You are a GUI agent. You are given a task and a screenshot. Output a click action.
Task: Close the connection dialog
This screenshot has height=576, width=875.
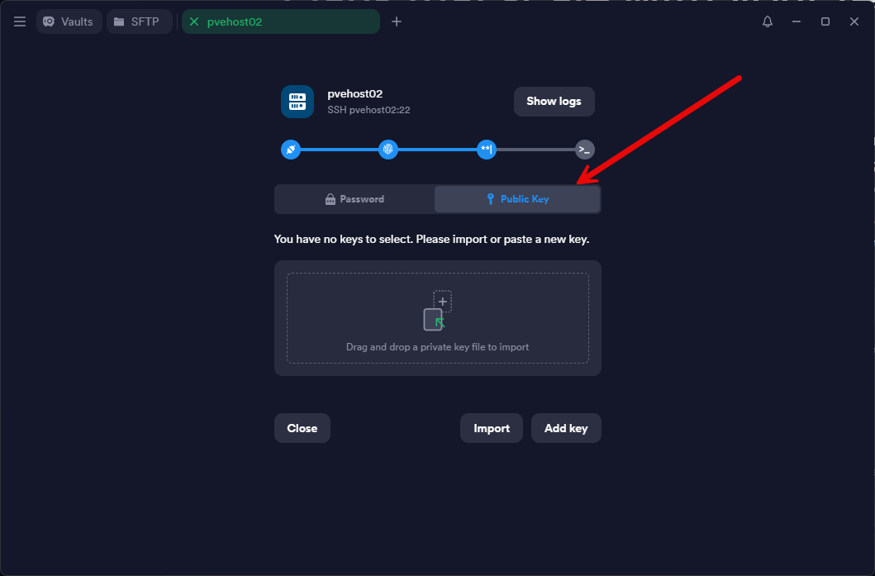point(302,428)
